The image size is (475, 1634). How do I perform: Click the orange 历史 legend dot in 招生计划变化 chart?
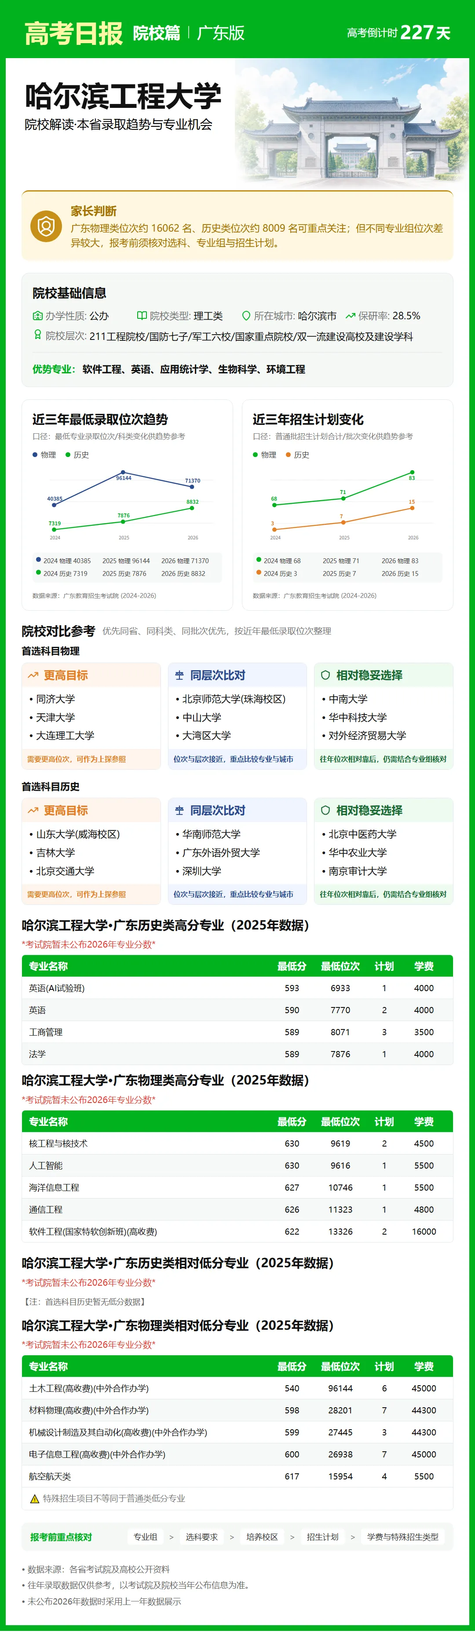(x=288, y=454)
